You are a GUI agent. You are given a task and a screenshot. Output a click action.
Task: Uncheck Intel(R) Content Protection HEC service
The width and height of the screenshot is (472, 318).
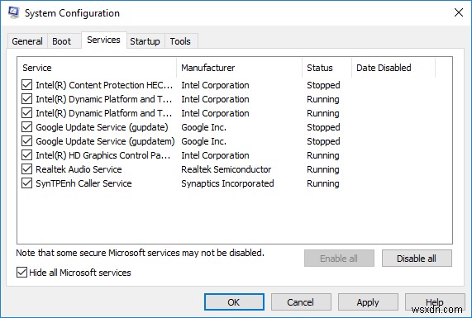tap(26, 85)
